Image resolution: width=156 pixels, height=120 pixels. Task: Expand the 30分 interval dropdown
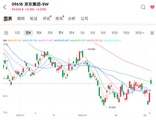tap(140, 33)
